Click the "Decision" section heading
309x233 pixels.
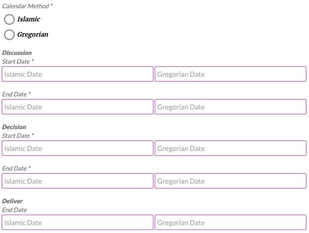(x=14, y=127)
